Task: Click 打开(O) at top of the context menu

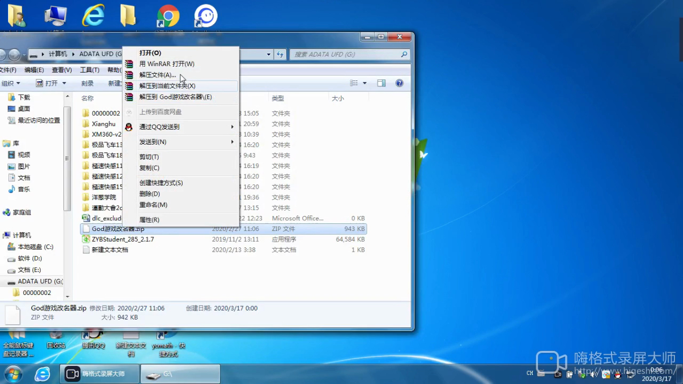Action: [181, 53]
